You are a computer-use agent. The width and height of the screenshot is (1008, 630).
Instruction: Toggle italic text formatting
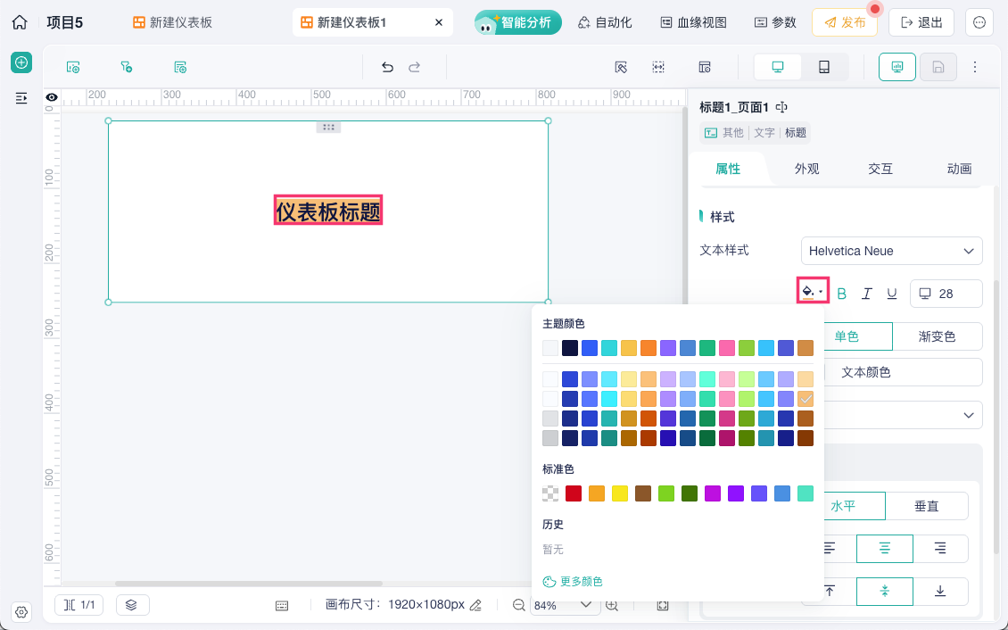coord(866,294)
